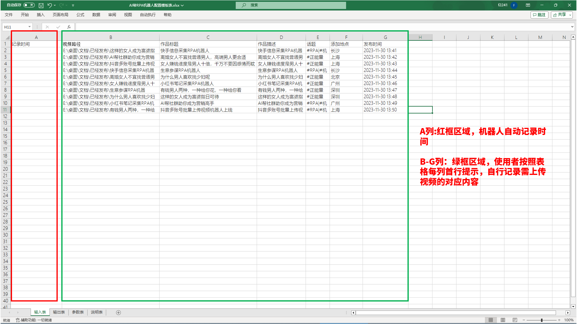Click the next sheet navigation arrow
The height and width of the screenshot is (324, 577).
point(18,313)
